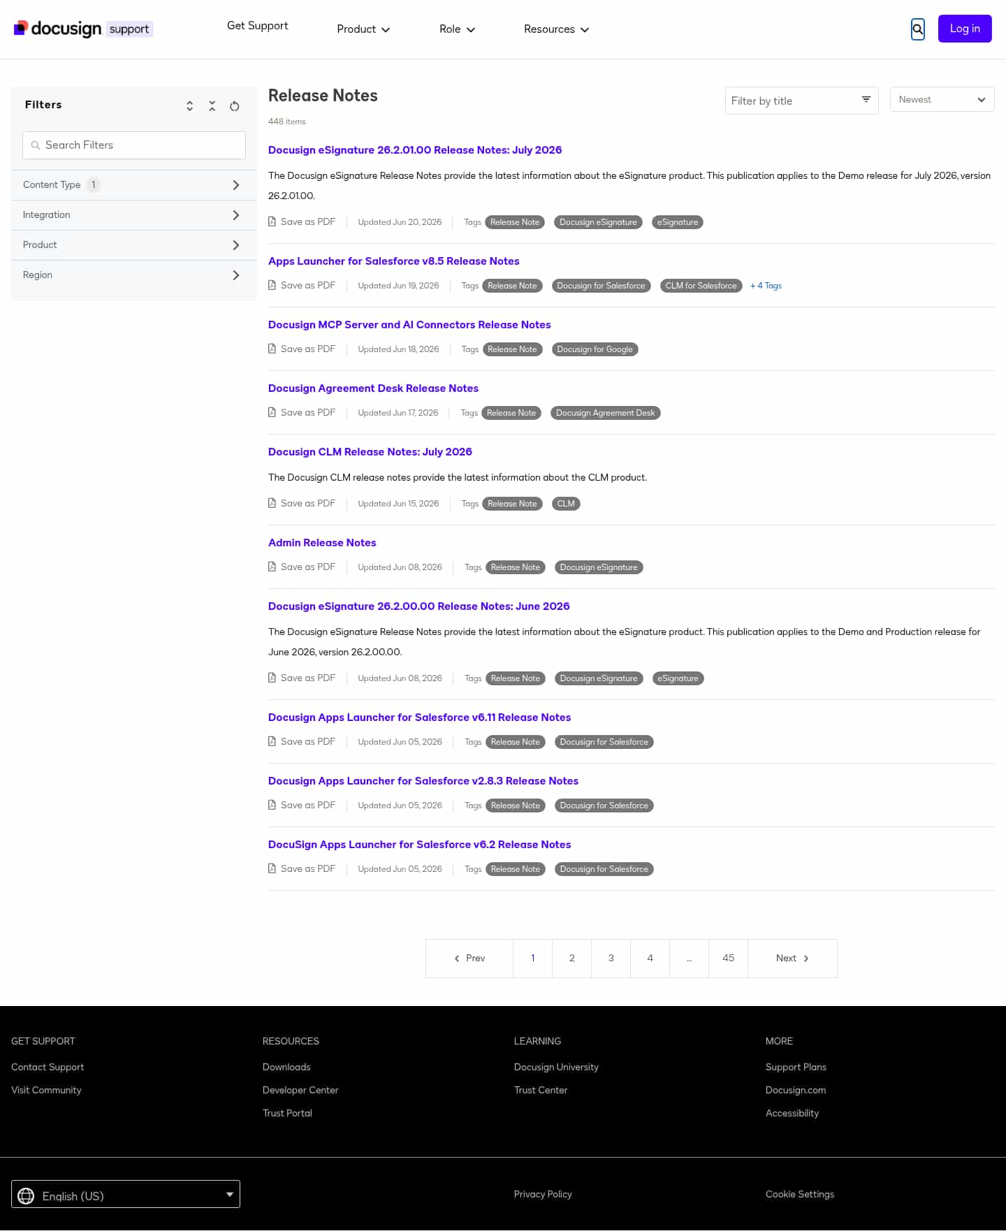Open the Product navigation dropdown
This screenshot has width=1006, height=1231.
(363, 29)
